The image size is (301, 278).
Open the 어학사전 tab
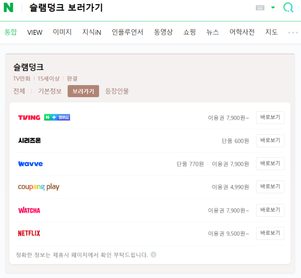coord(242,32)
